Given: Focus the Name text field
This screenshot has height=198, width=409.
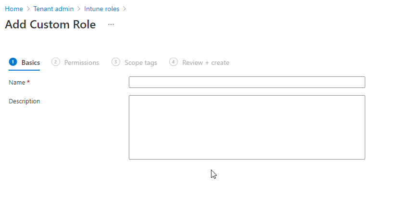Looking at the screenshot, I should click(247, 82).
